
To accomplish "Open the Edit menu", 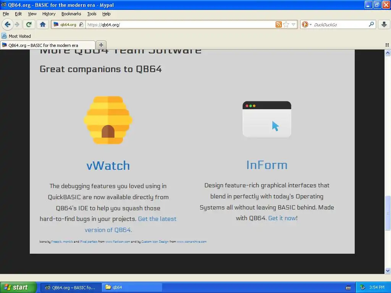I will pos(18,14).
